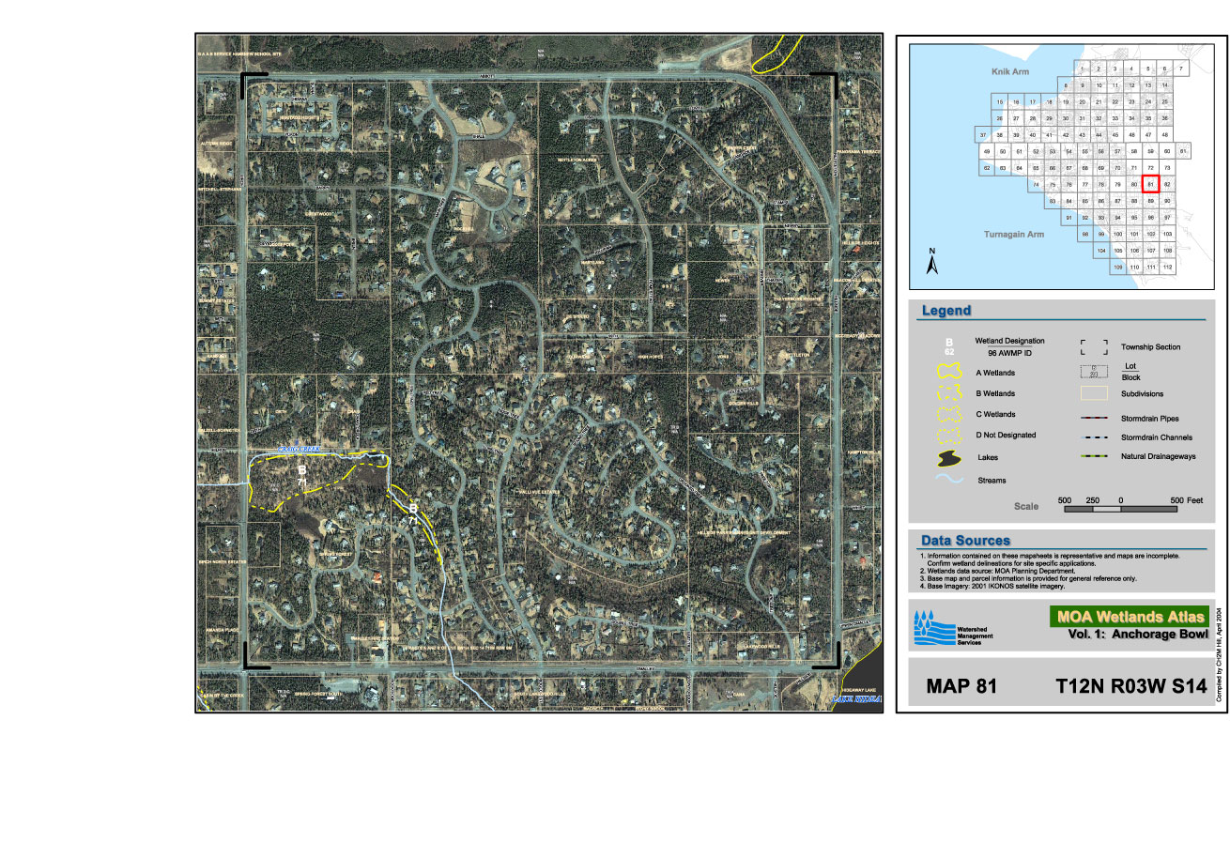The width and height of the screenshot is (1230, 858).
Task: Select cell 82 on the index map
Action: click(x=1166, y=184)
